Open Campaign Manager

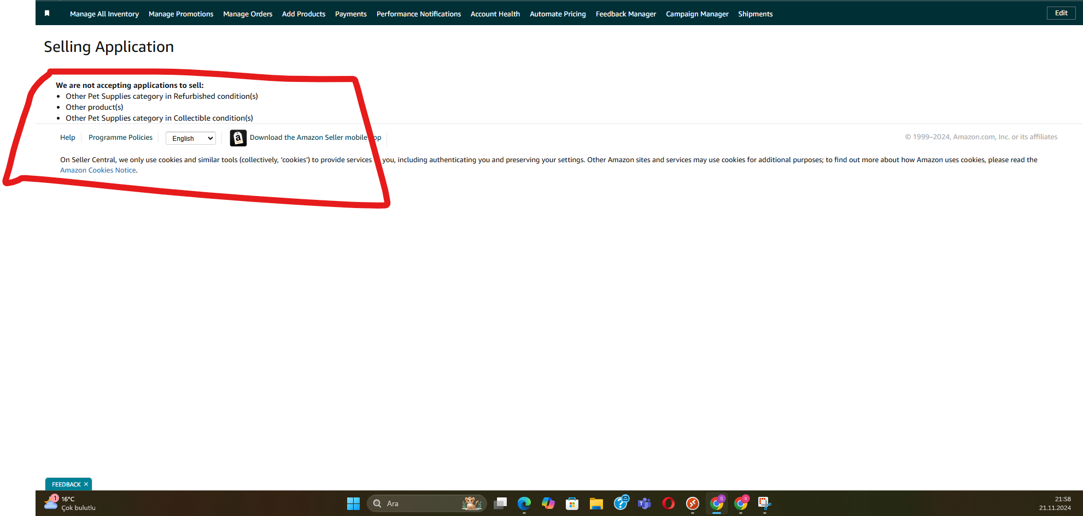(x=697, y=14)
